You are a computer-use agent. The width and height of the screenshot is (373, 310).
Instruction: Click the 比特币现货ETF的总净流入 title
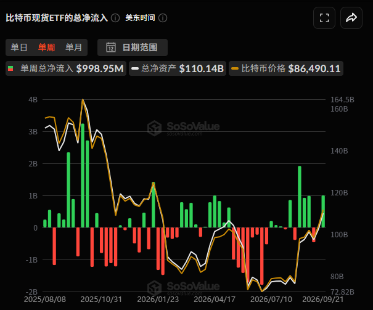click(57, 18)
